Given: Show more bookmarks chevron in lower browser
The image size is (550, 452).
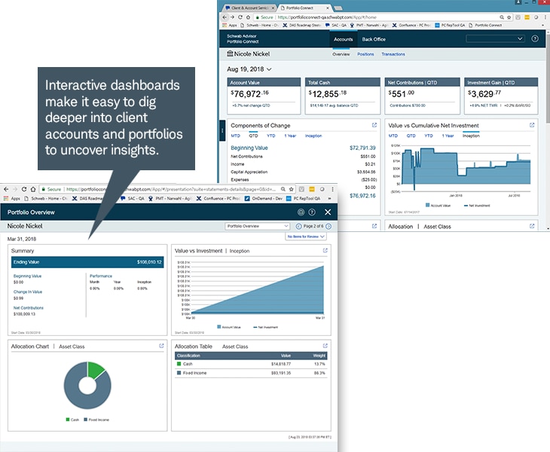Looking at the screenshot, I should [329, 198].
